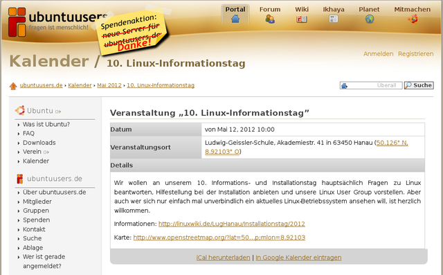The width and height of the screenshot is (443, 275).
Task: Click the search field home icon
Action: coord(344,86)
